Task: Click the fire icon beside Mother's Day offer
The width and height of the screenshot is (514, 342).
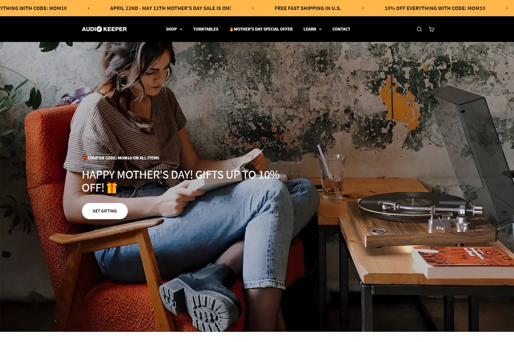Action: [231, 29]
